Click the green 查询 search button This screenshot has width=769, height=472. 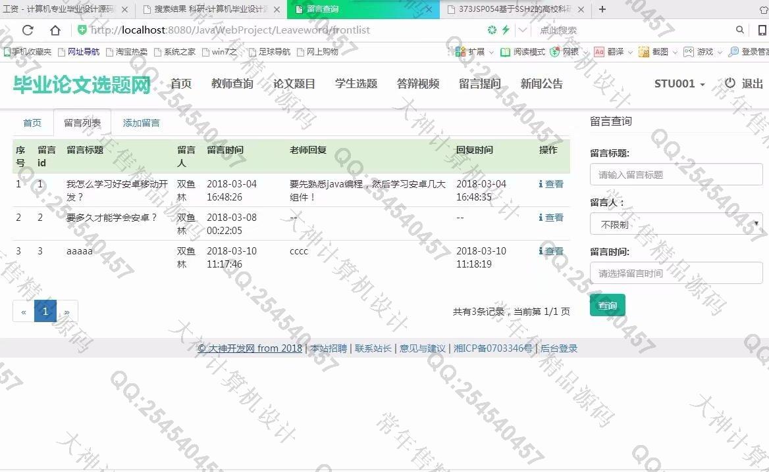pyautogui.click(x=607, y=306)
